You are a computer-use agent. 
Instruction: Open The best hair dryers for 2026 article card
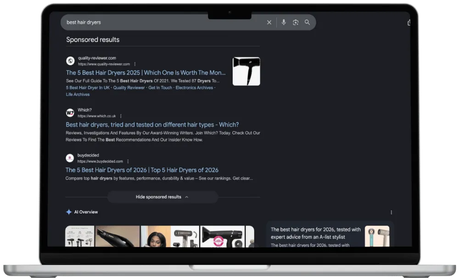330,234
